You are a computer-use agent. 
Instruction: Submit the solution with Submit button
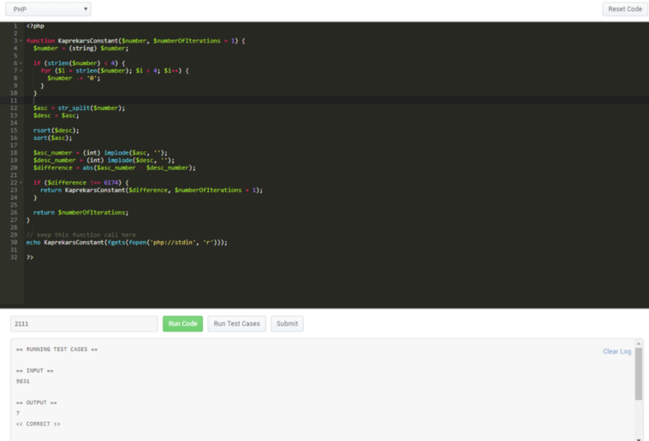[x=287, y=324]
